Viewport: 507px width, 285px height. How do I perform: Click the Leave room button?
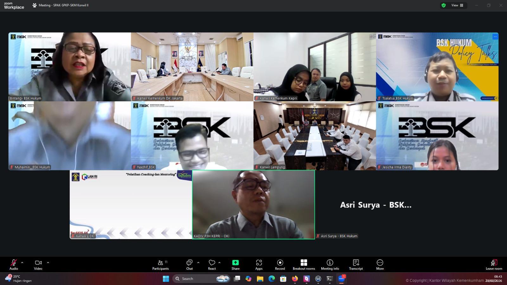494,265
